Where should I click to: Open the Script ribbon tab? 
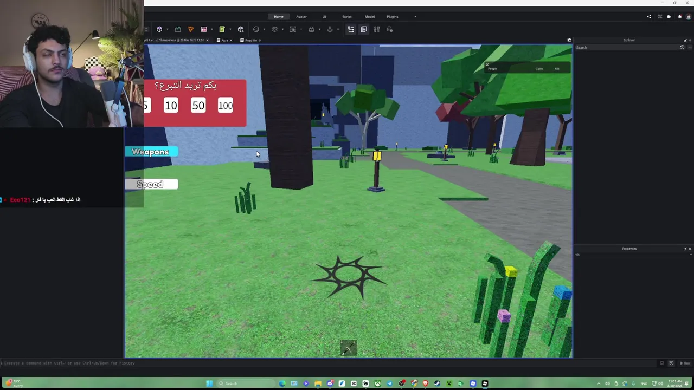pyautogui.click(x=347, y=17)
